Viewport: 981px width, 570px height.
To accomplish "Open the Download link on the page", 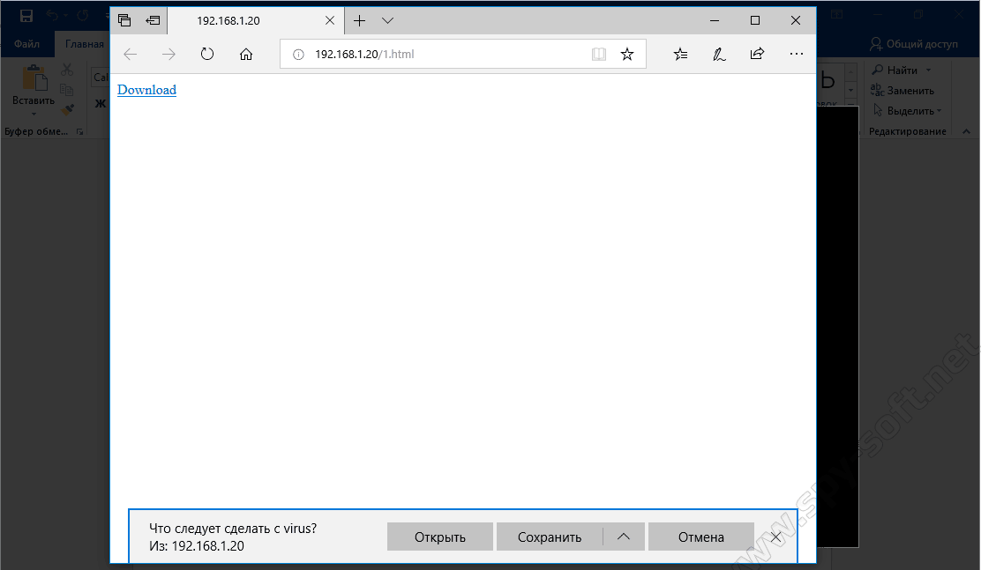I will click(x=146, y=89).
